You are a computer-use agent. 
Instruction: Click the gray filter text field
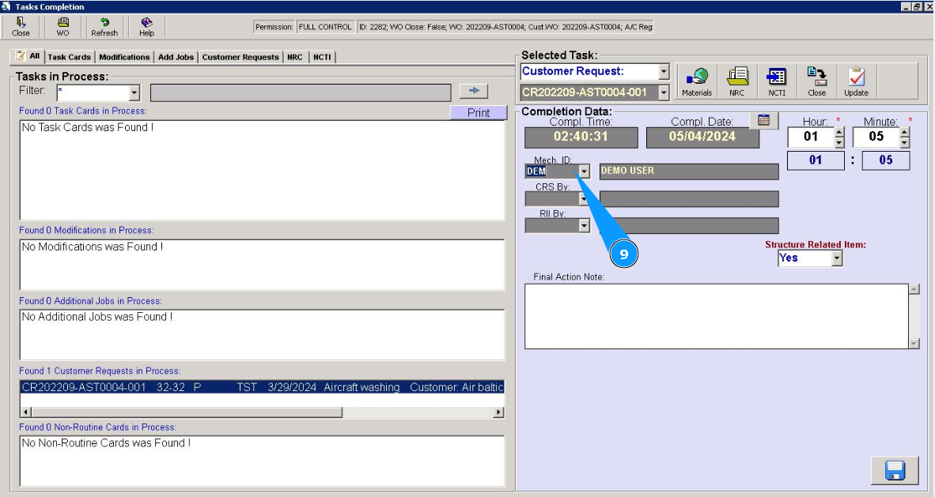pos(301,92)
